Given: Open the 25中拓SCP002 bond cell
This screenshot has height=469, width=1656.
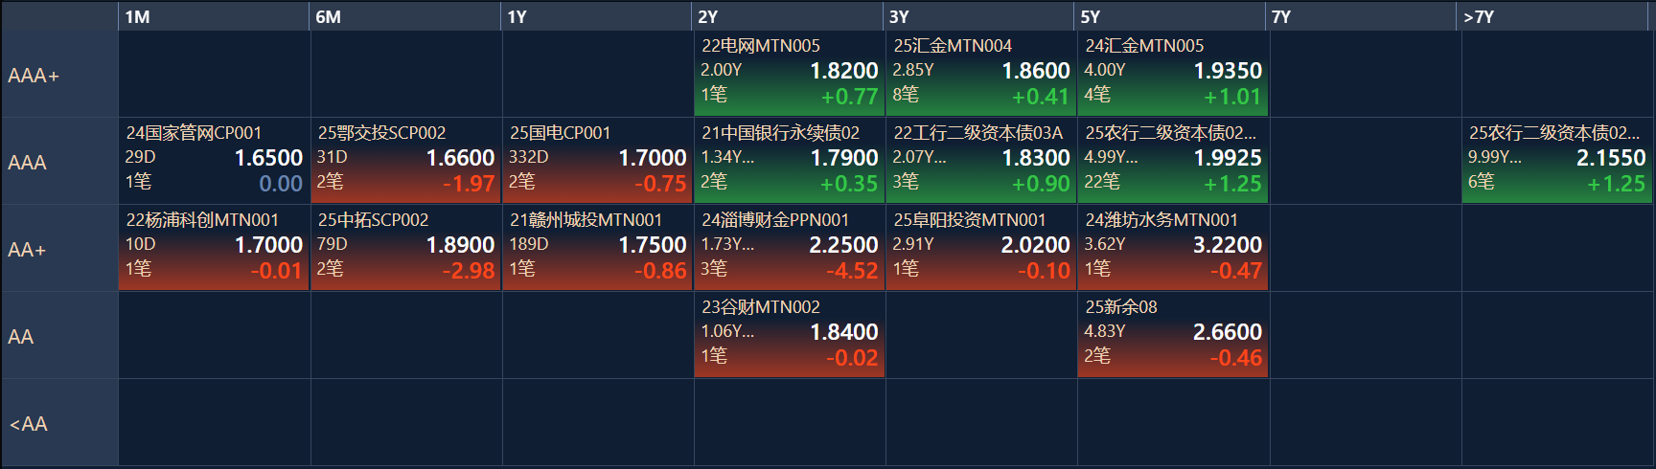Looking at the screenshot, I should [x=405, y=247].
